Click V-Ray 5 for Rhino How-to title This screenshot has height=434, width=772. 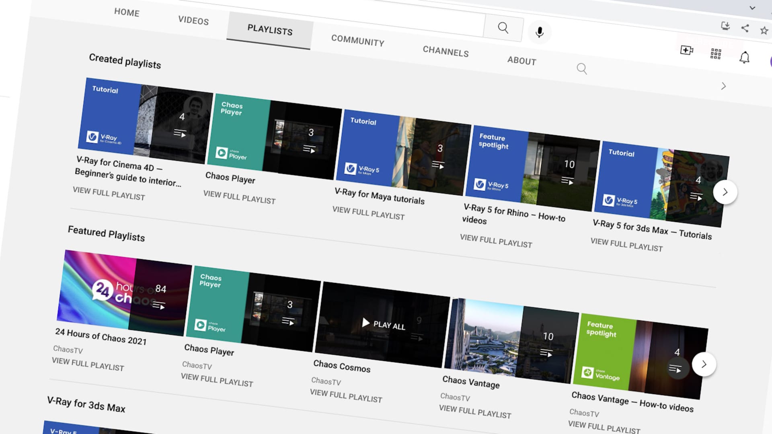point(514,215)
